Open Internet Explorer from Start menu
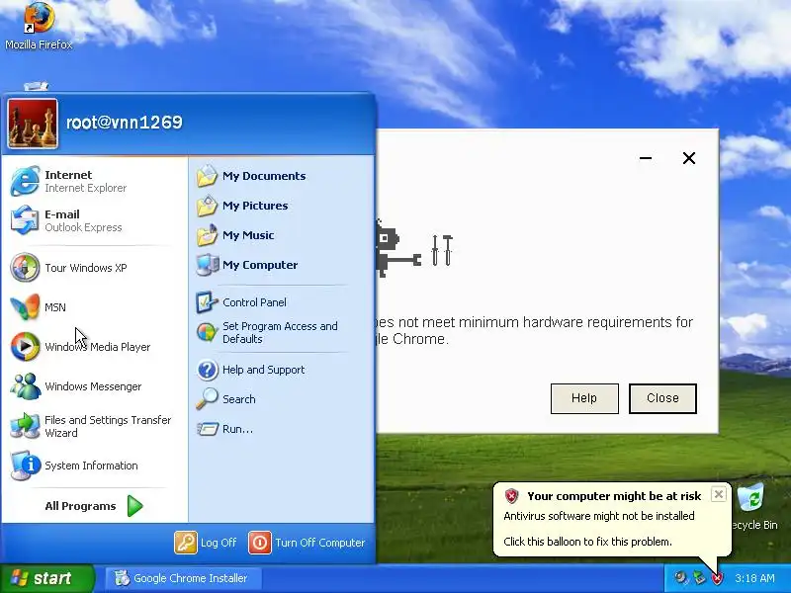Image resolution: width=791 pixels, height=593 pixels. coord(24,181)
